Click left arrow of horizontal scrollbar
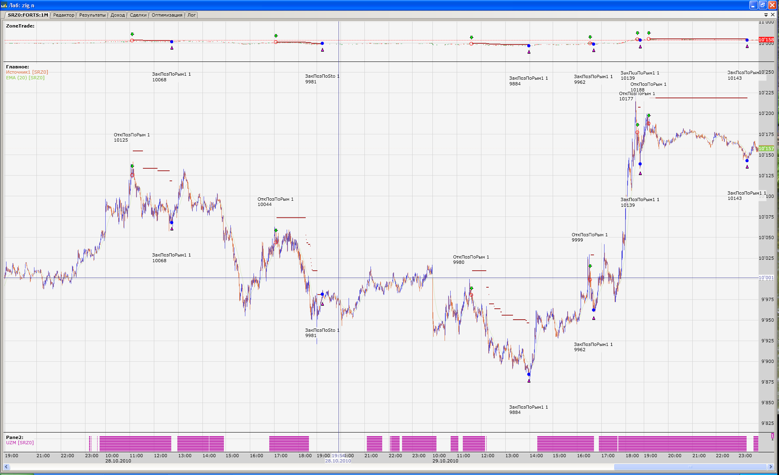 click(6, 467)
